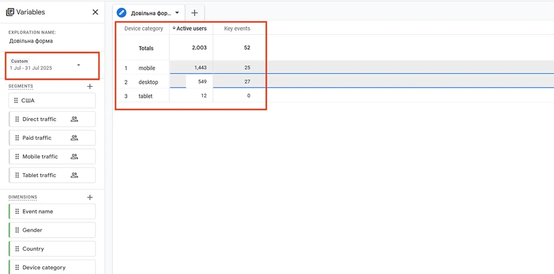Click the Key events column header
This screenshot has height=274, width=554.
tap(237, 29)
